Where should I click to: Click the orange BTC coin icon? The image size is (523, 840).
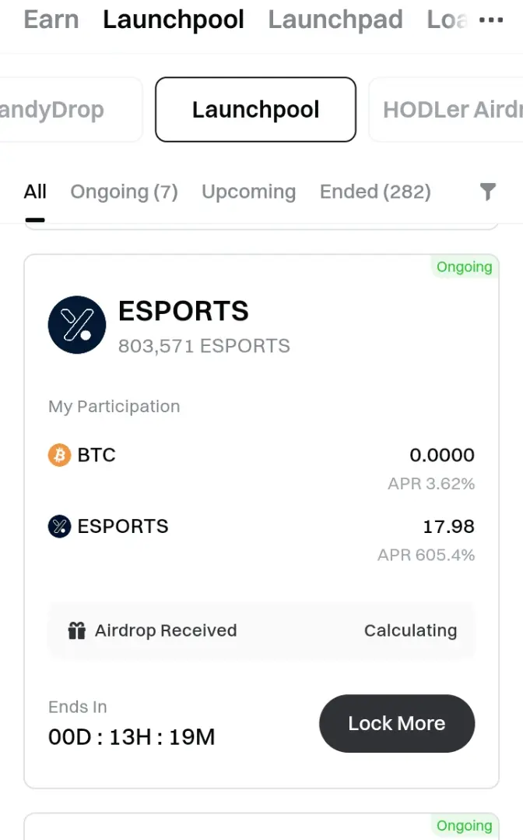tap(59, 455)
